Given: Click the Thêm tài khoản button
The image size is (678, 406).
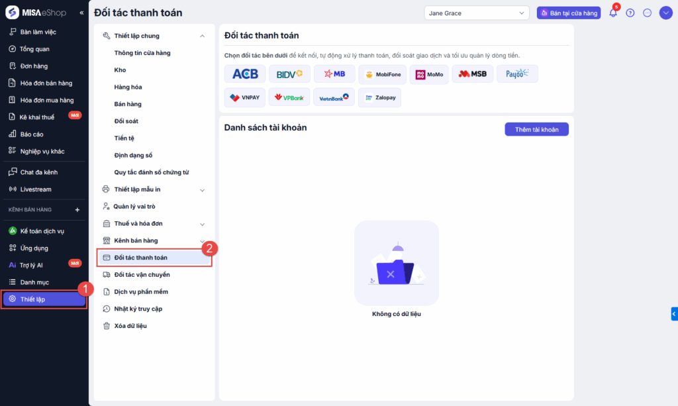Looking at the screenshot, I should tap(536, 129).
